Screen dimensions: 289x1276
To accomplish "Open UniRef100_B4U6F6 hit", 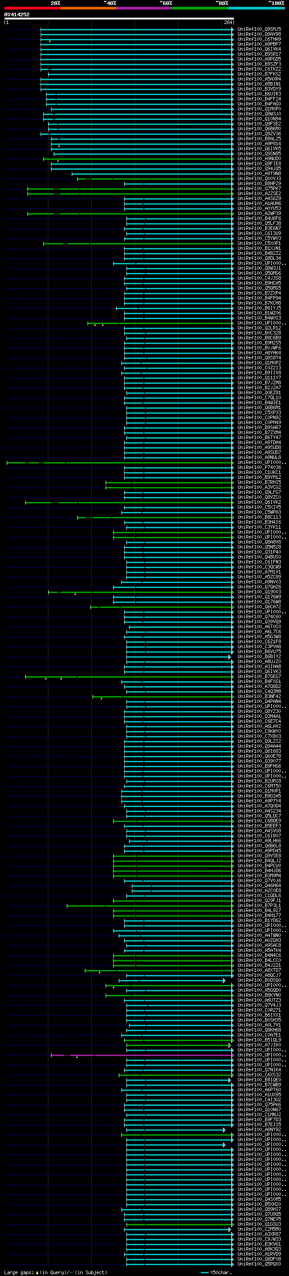I will (x=259, y=219).
